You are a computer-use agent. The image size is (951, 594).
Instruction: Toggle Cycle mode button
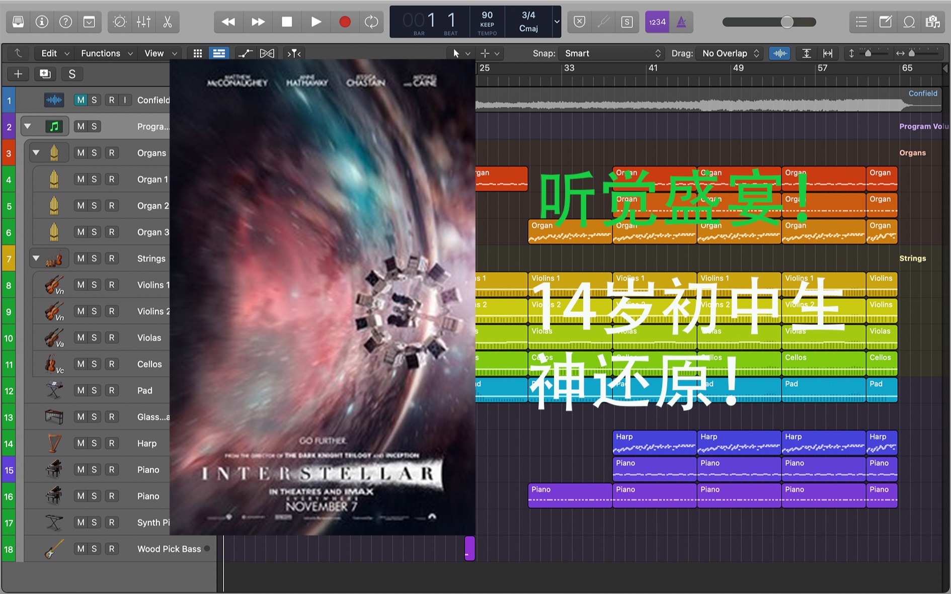[x=371, y=22]
